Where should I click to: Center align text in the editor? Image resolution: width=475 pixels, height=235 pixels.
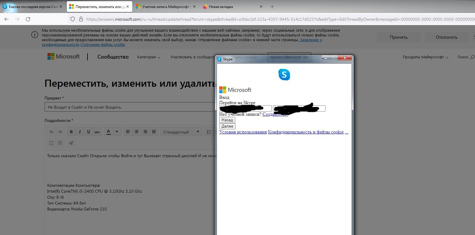click(x=136, y=132)
